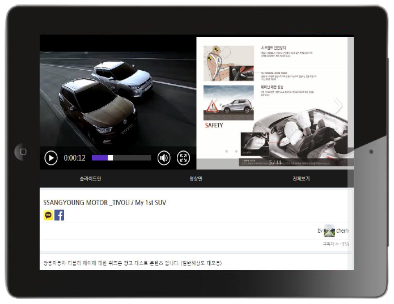Viewport: 394px width, 304px height.
Task: Select the SUV braking performance image
Action: pos(228,103)
